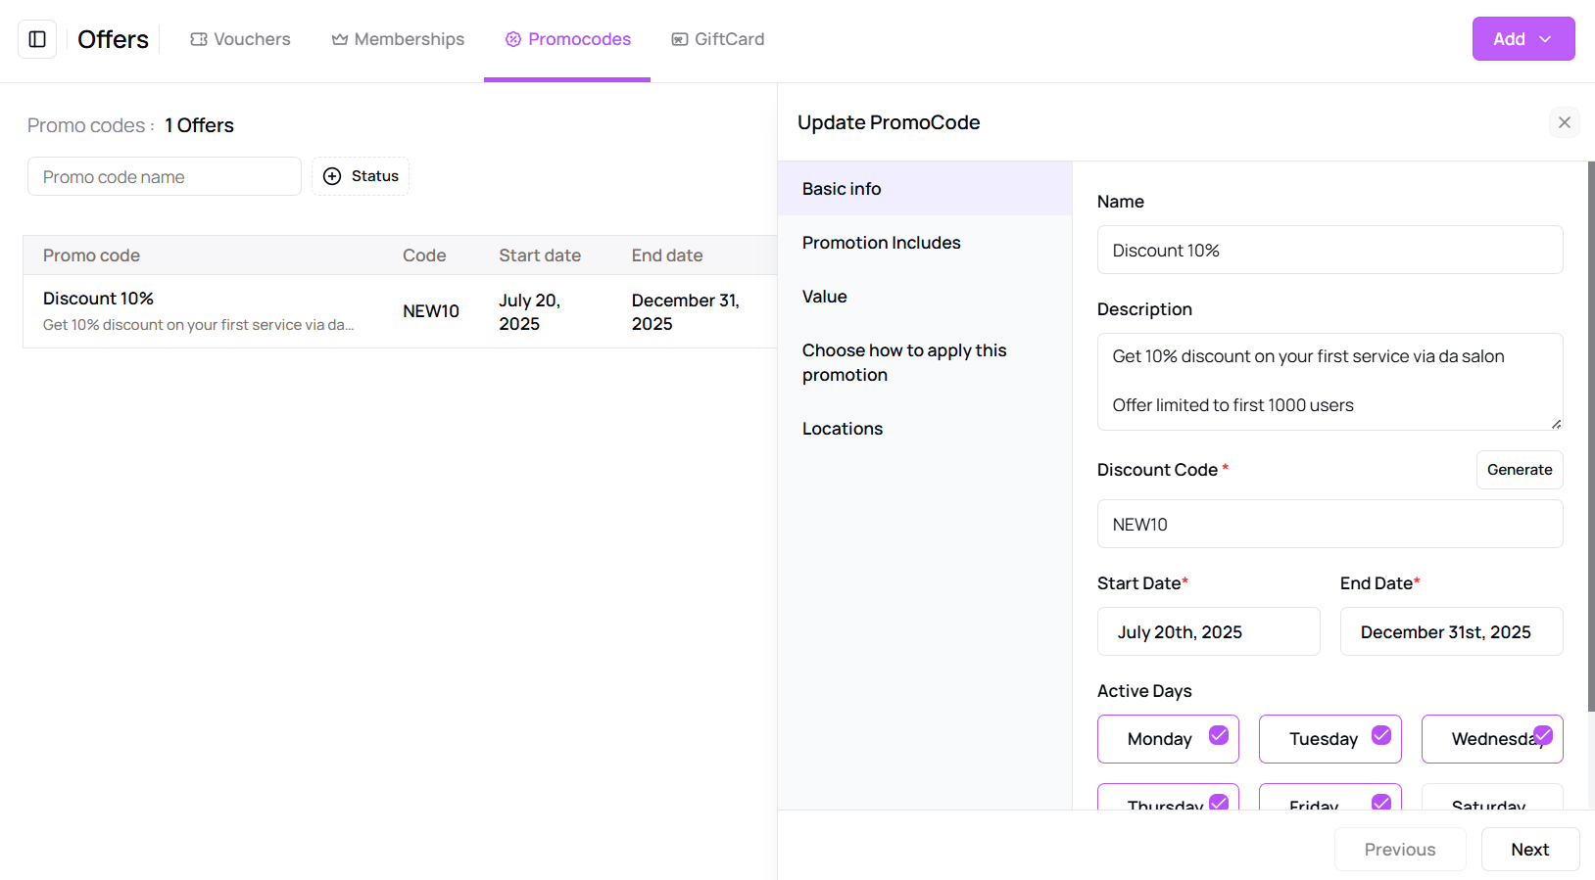This screenshot has width=1595, height=880.
Task: Toggle Friday active day
Action: 1330,797
